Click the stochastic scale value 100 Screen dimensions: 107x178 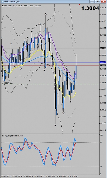click(101, 135)
